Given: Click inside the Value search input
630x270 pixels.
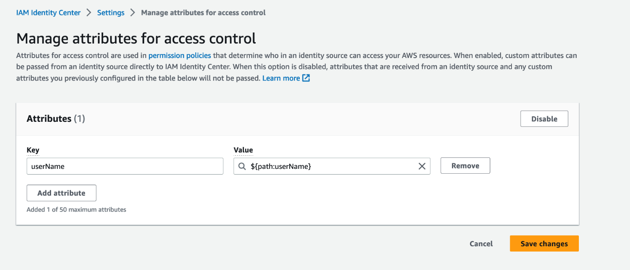Looking at the screenshot, I should (331, 166).
